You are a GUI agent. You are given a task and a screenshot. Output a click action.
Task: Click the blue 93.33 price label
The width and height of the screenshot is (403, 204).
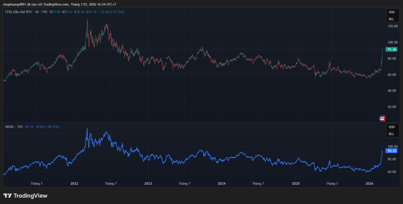coord(391,151)
